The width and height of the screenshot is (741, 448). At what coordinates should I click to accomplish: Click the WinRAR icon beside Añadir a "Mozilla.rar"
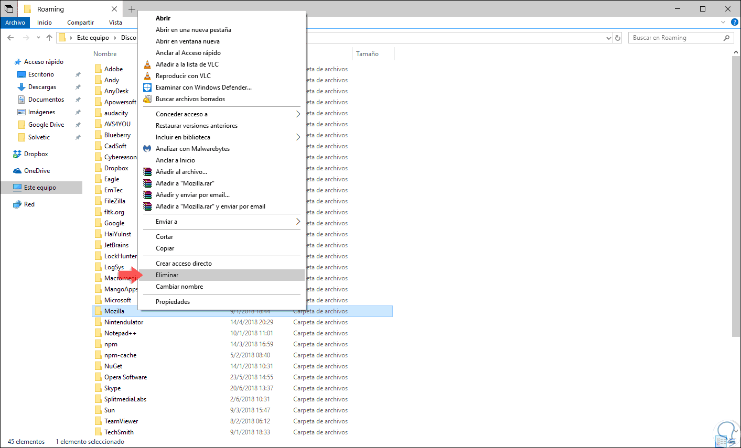click(x=147, y=183)
